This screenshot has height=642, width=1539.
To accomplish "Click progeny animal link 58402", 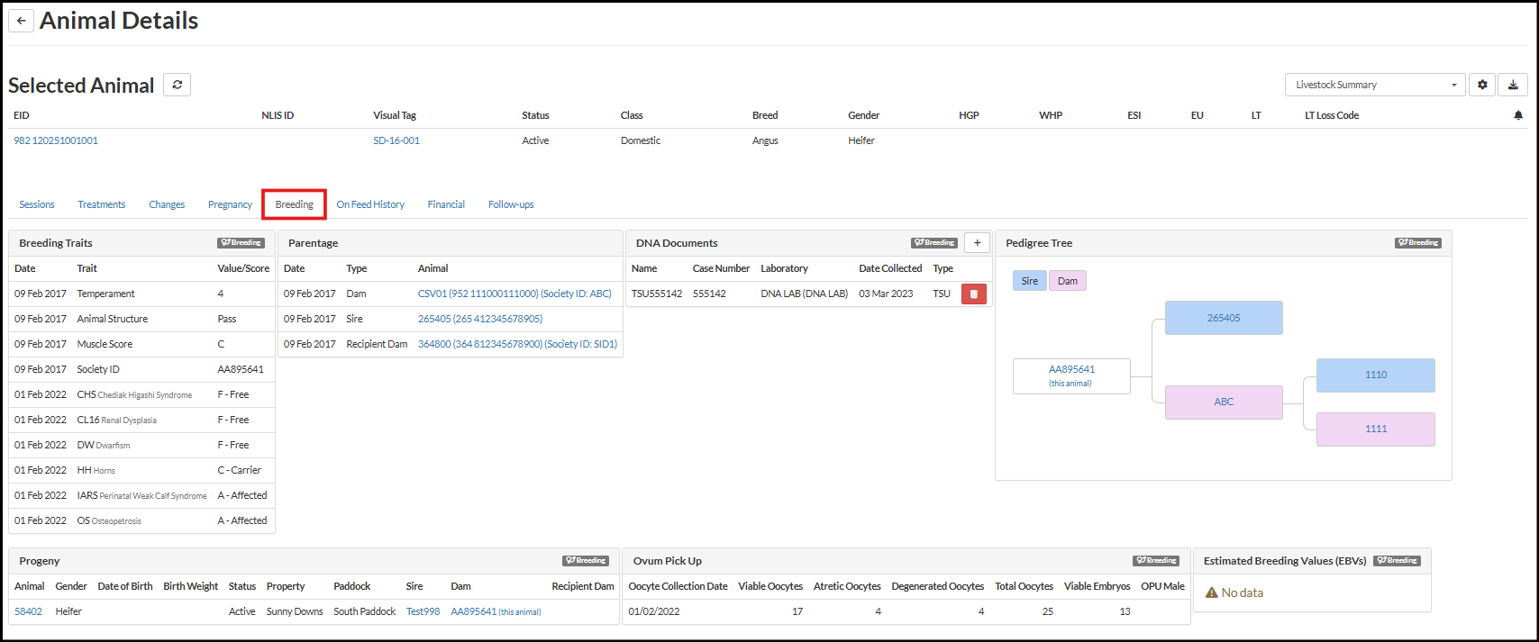I will pyautogui.click(x=28, y=611).
